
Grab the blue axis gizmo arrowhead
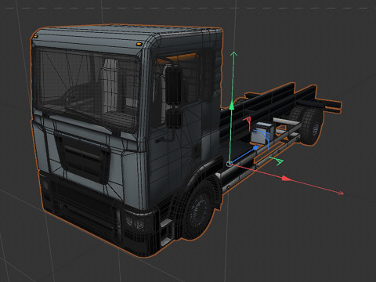coord(256,147)
